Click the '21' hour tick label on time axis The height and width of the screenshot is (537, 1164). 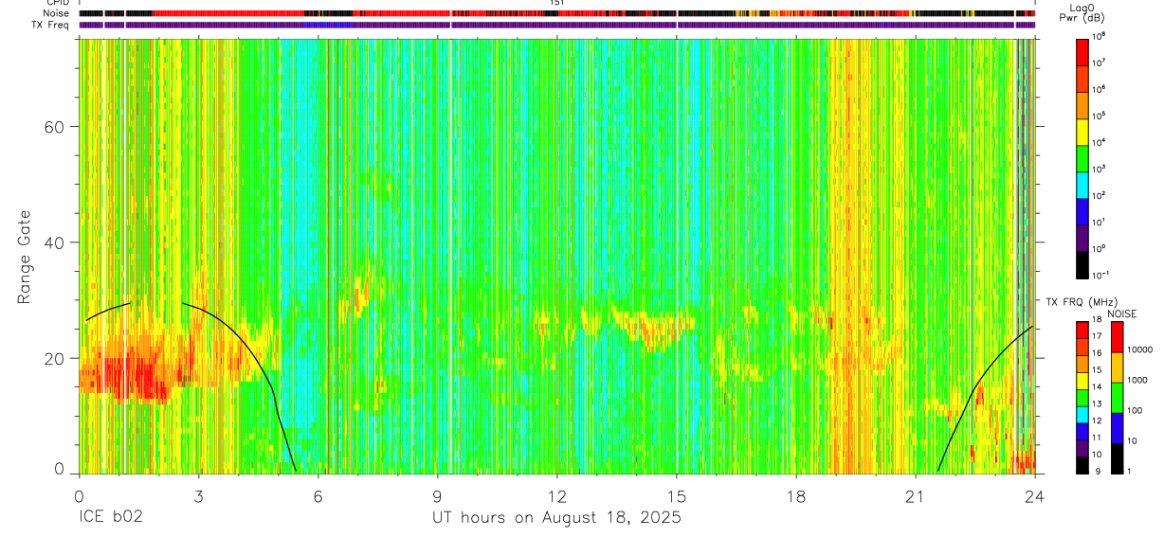[x=915, y=496]
